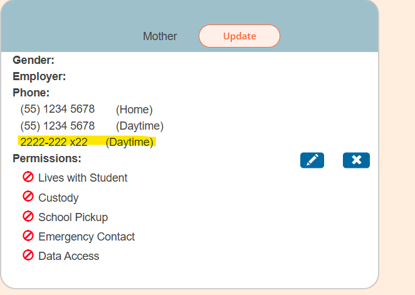This screenshot has width=415, height=295.
Task: Click the Employer field label
Action: (39, 76)
